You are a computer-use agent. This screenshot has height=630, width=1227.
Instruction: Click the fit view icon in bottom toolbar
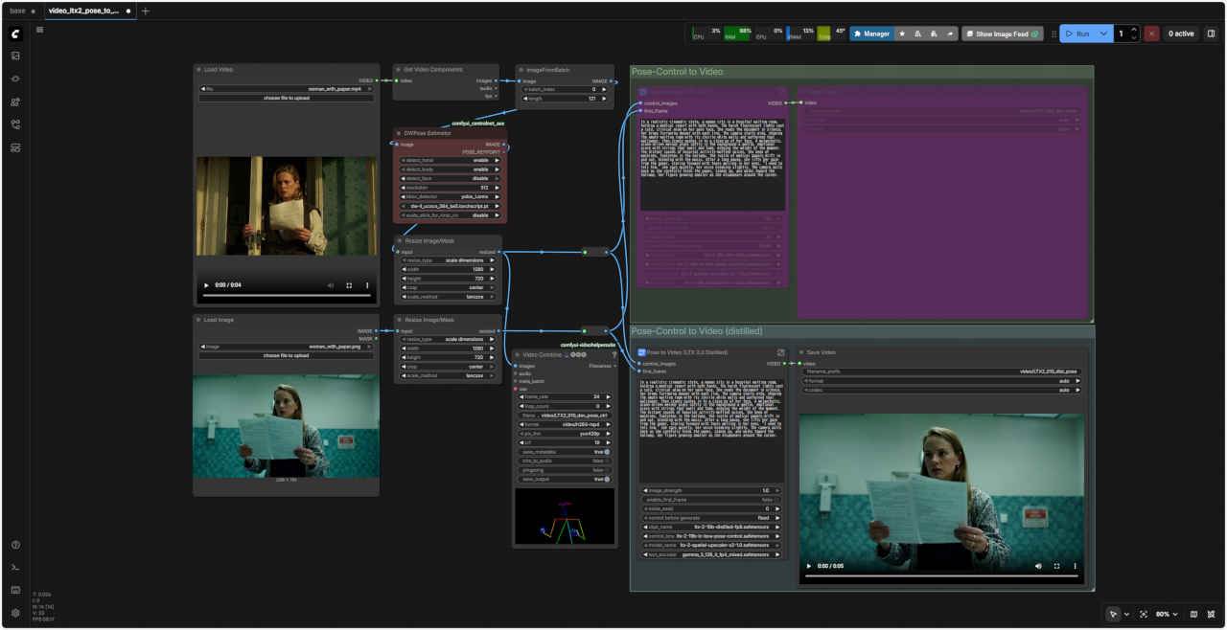coord(1143,614)
